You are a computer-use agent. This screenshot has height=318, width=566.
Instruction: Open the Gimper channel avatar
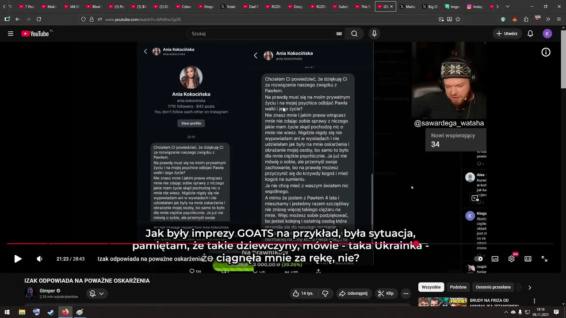click(30, 293)
